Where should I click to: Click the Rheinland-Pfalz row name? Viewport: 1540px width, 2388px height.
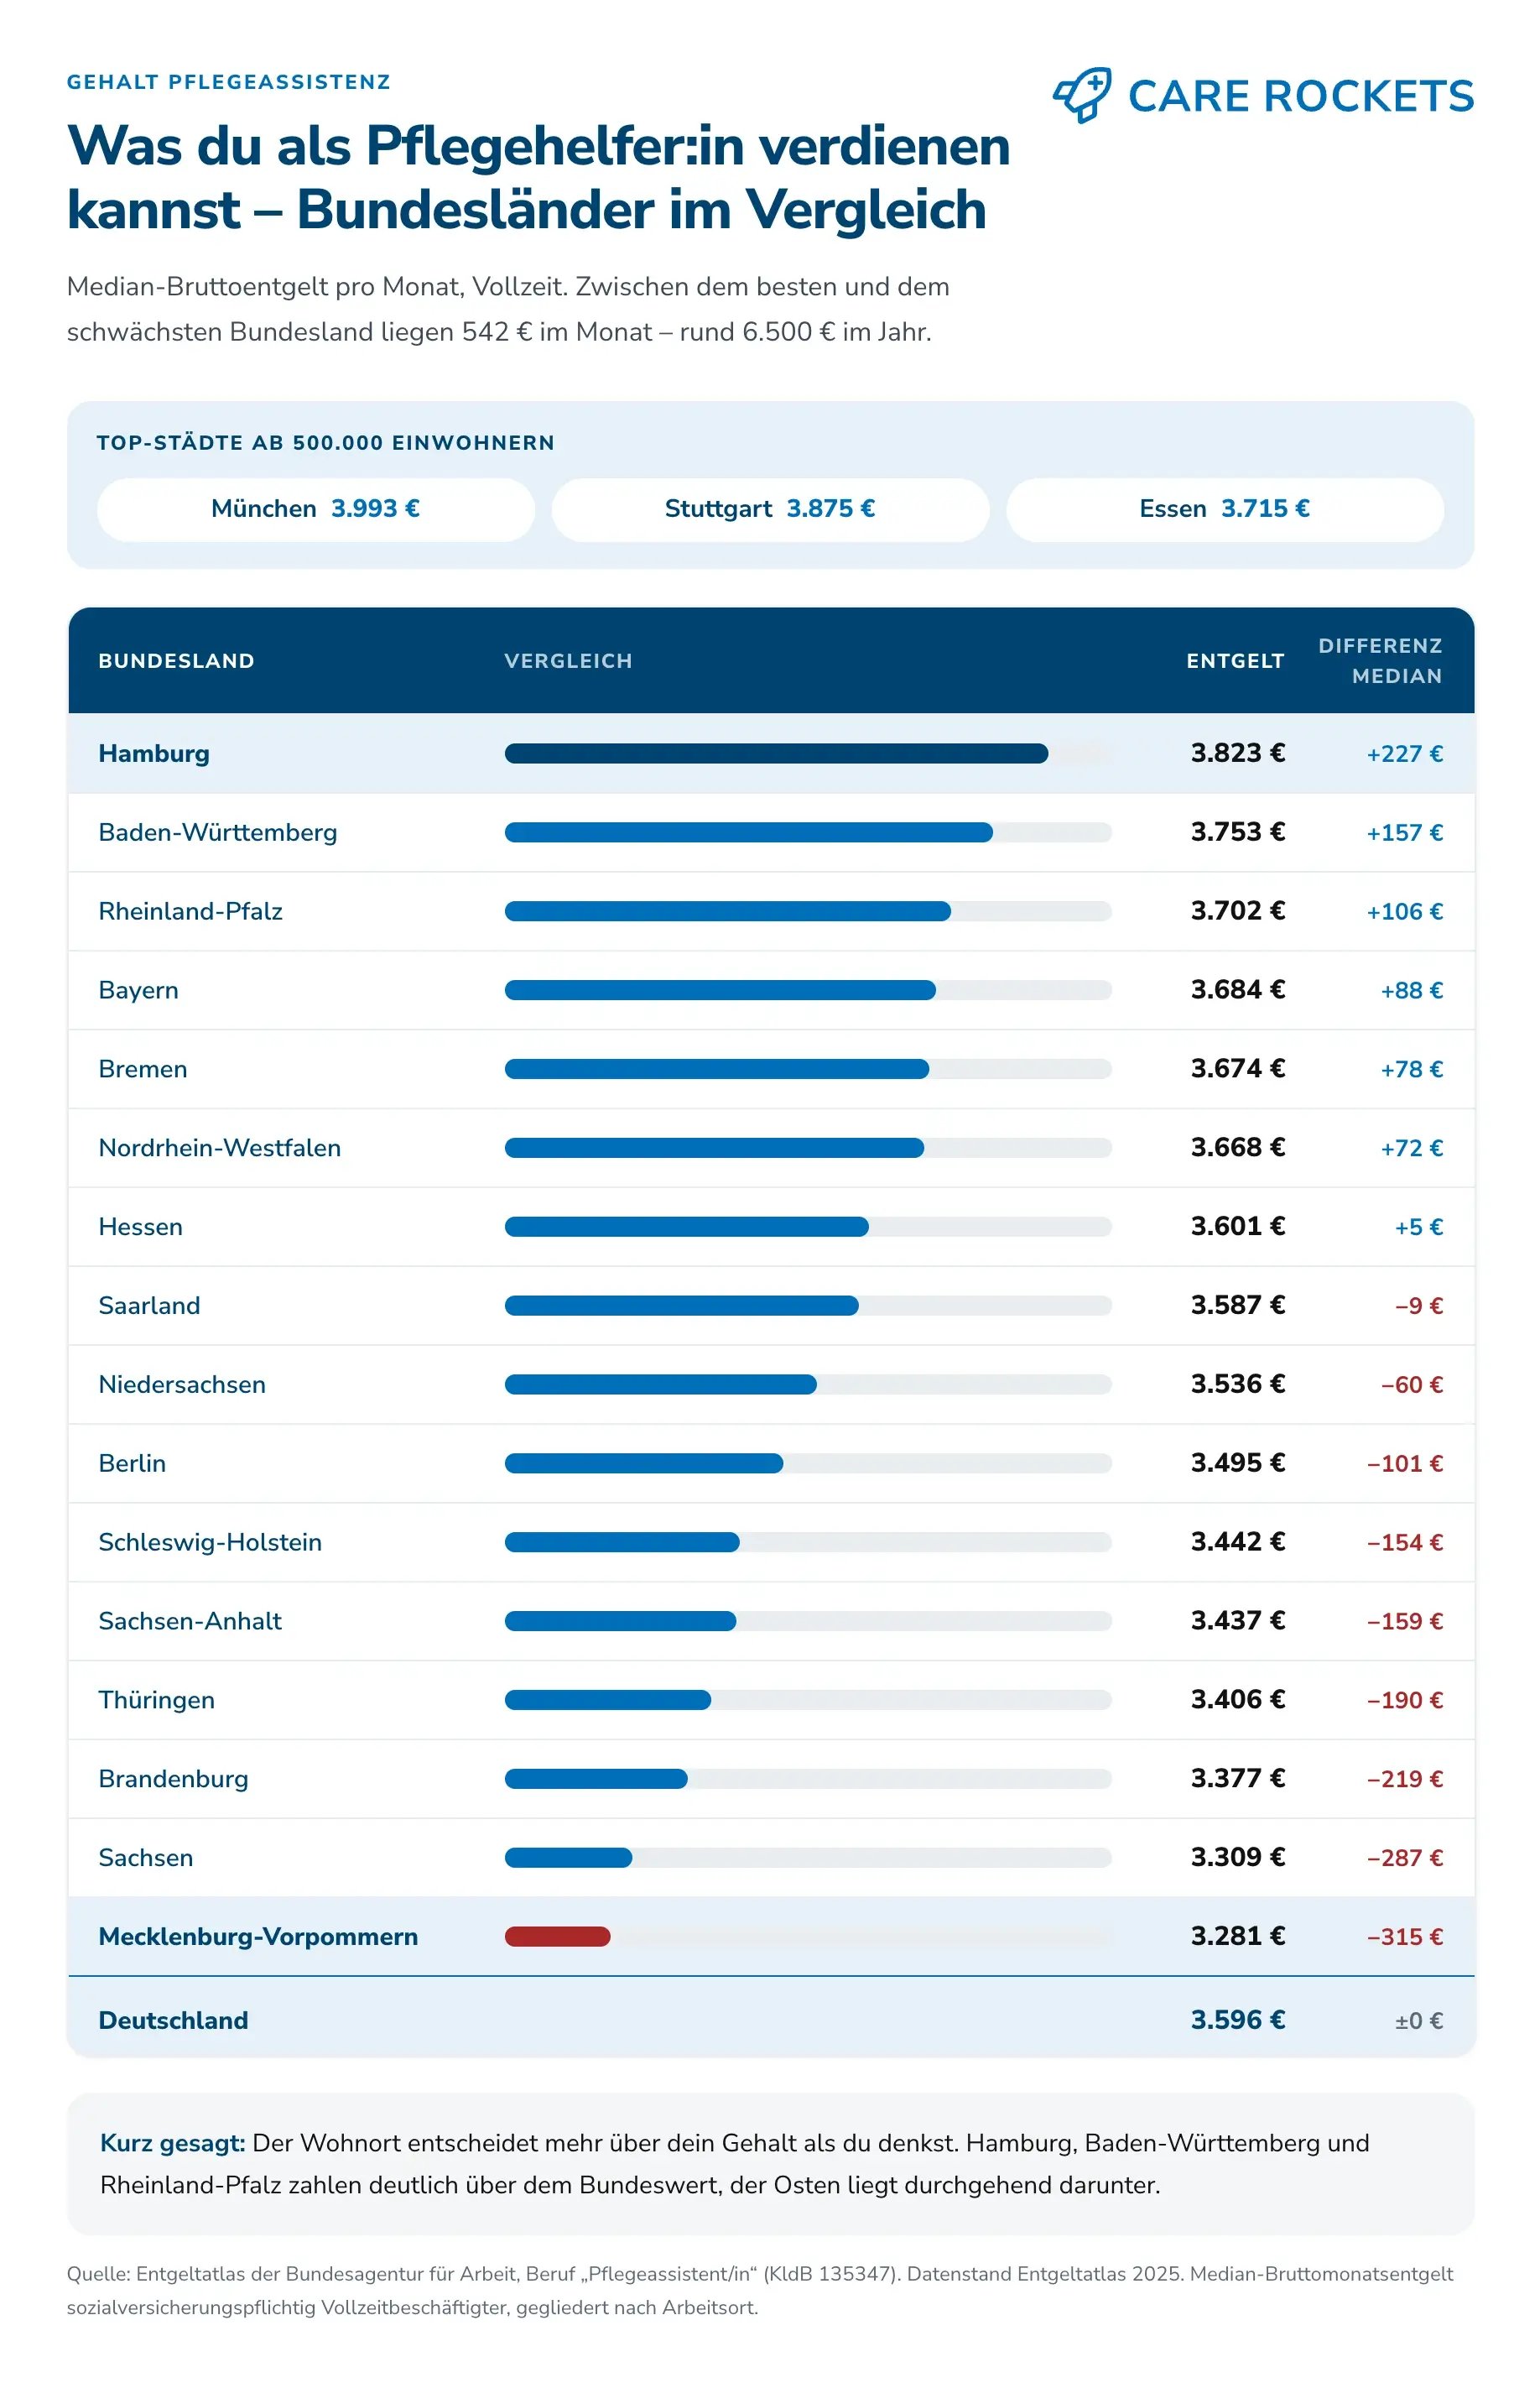[x=190, y=911]
